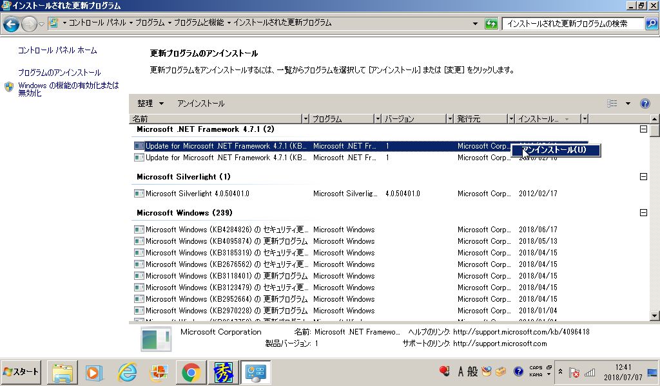
Task: Choose アンインストール(U) from the context menu
Action: coord(556,150)
